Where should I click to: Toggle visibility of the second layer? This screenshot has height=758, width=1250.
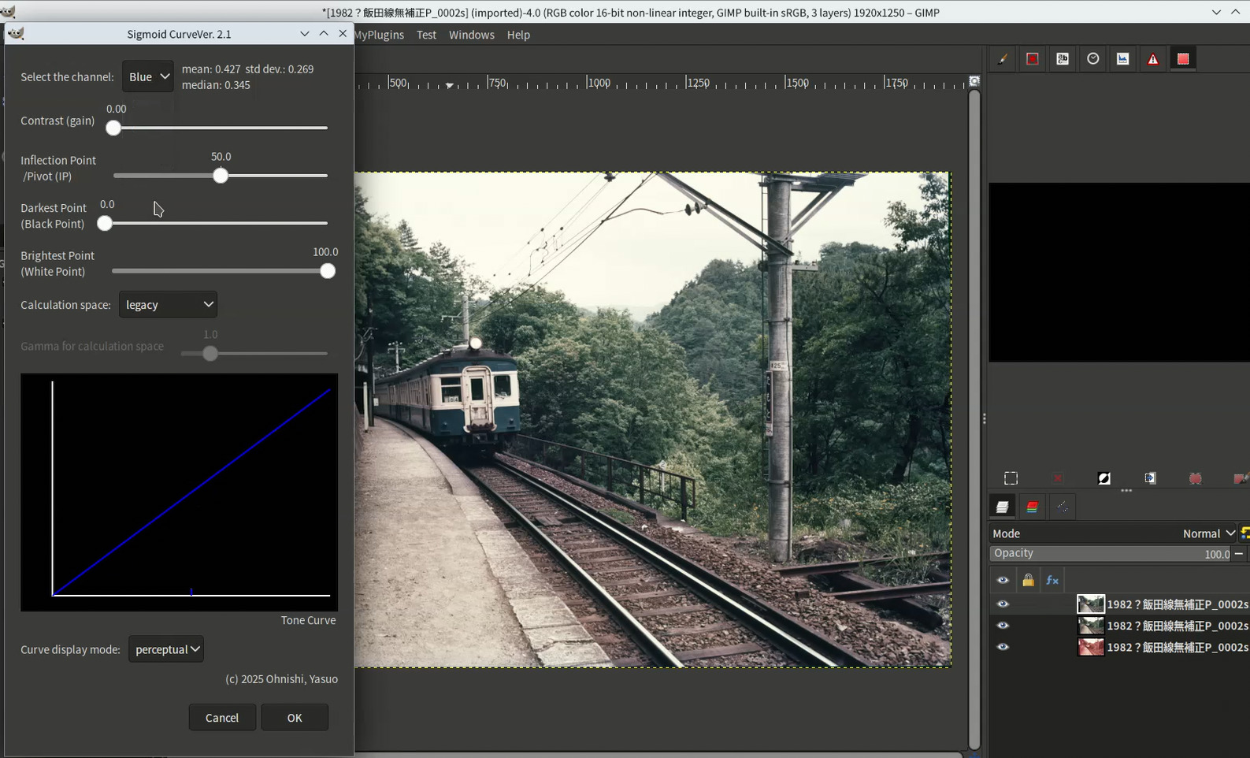tap(1003, 626)
